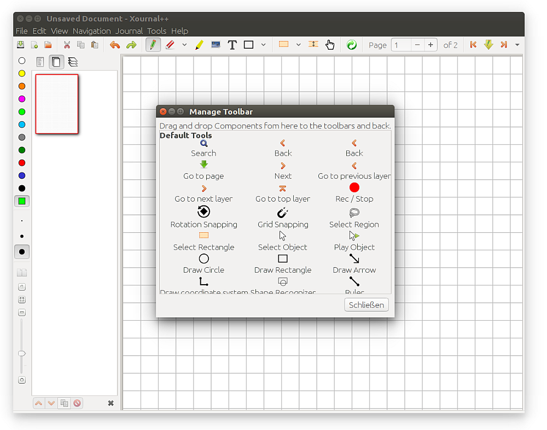Click the page number input field
This screenshot has width=547, height=430.
[400, 45]
